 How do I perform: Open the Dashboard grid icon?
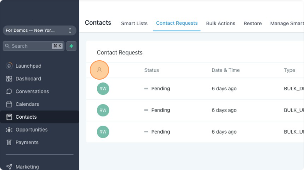coord(9,79)
